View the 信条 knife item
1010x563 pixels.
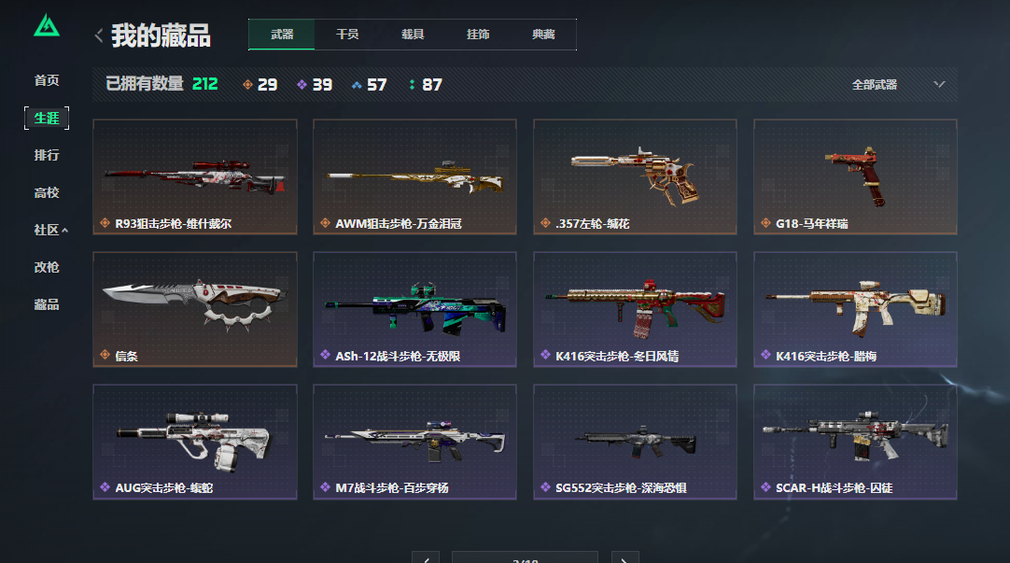(195, 309)
